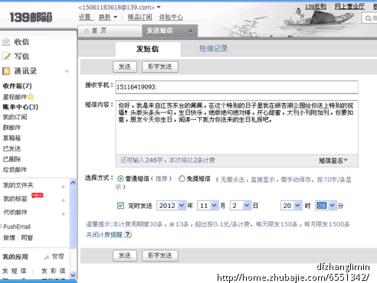Click the sidebar scrollbar down arrow

[73, 275]
